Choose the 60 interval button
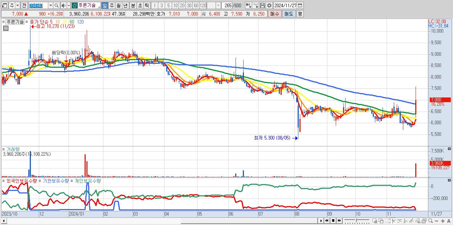 click(x=196, y=5)
